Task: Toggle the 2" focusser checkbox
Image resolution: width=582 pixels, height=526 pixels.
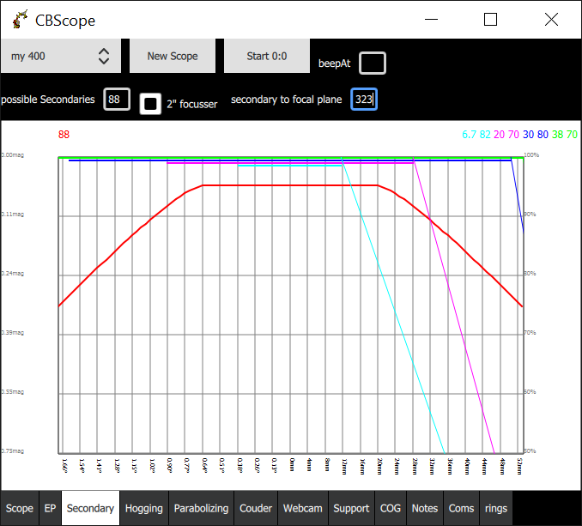Action: tap(150, 104)
